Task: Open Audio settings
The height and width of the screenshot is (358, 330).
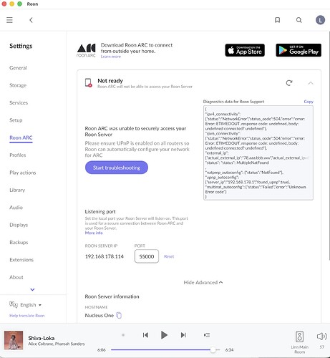Action: [16, 208]
